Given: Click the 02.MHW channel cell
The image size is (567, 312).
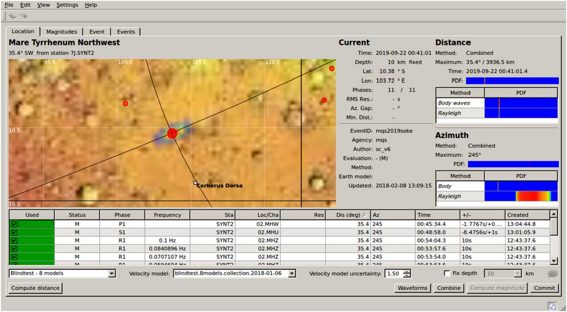Looking at the screenshot, I should pos(258,224).
